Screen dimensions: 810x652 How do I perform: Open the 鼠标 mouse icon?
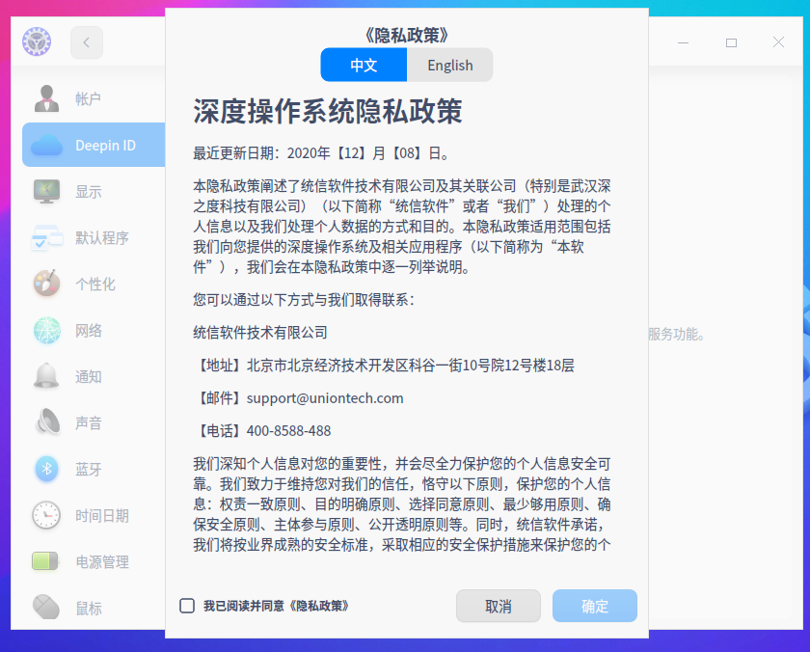(46, 607)
